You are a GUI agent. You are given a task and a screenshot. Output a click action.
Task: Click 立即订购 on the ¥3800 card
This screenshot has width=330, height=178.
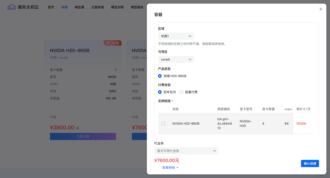pyautogui.click(x=83, y=136)
